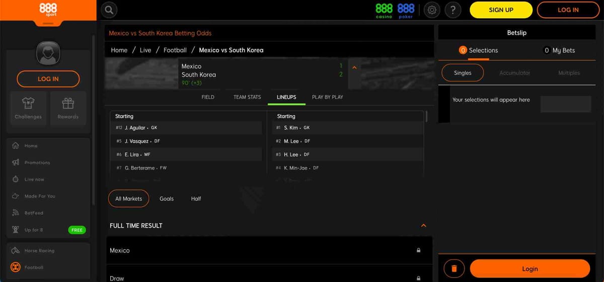Click the yellow Sign Up button

coord(501,10)
